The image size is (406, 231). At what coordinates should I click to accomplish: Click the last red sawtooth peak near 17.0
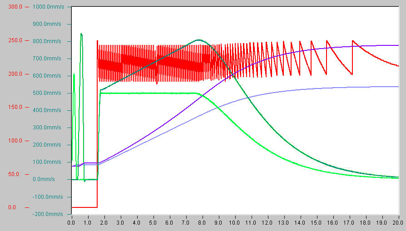coord(352,40)
